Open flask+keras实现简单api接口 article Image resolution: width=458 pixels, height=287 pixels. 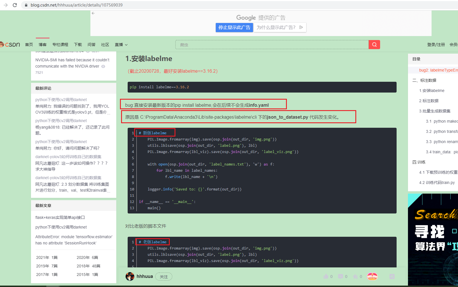point(60,217)
